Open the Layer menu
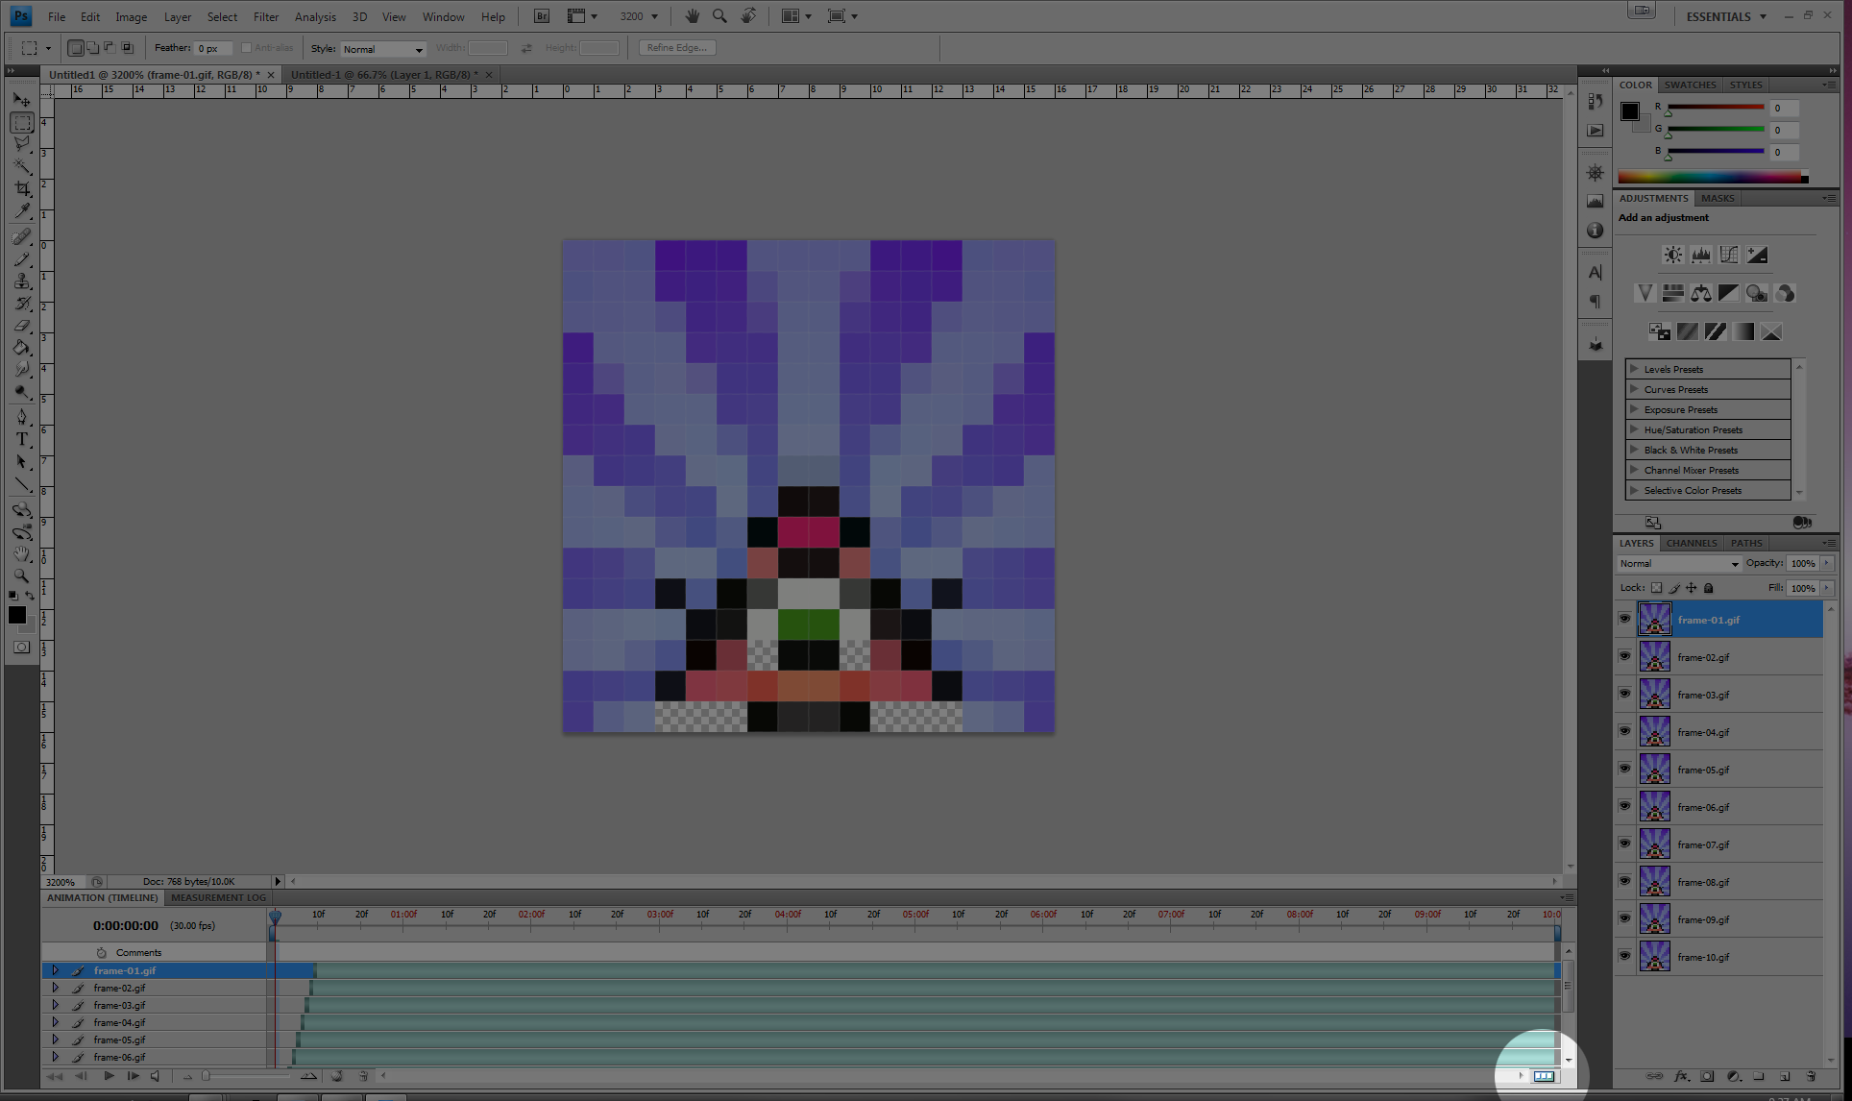This screenshot has height=1101, width=1852. [x=178, y=17]
